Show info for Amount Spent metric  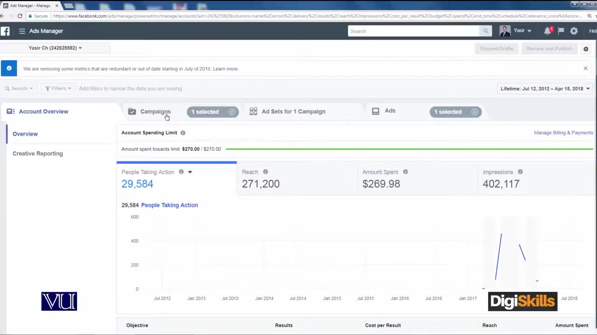[405, 172]
